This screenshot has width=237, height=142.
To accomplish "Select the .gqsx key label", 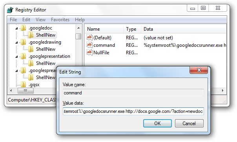I will click(x=34, y=85).
